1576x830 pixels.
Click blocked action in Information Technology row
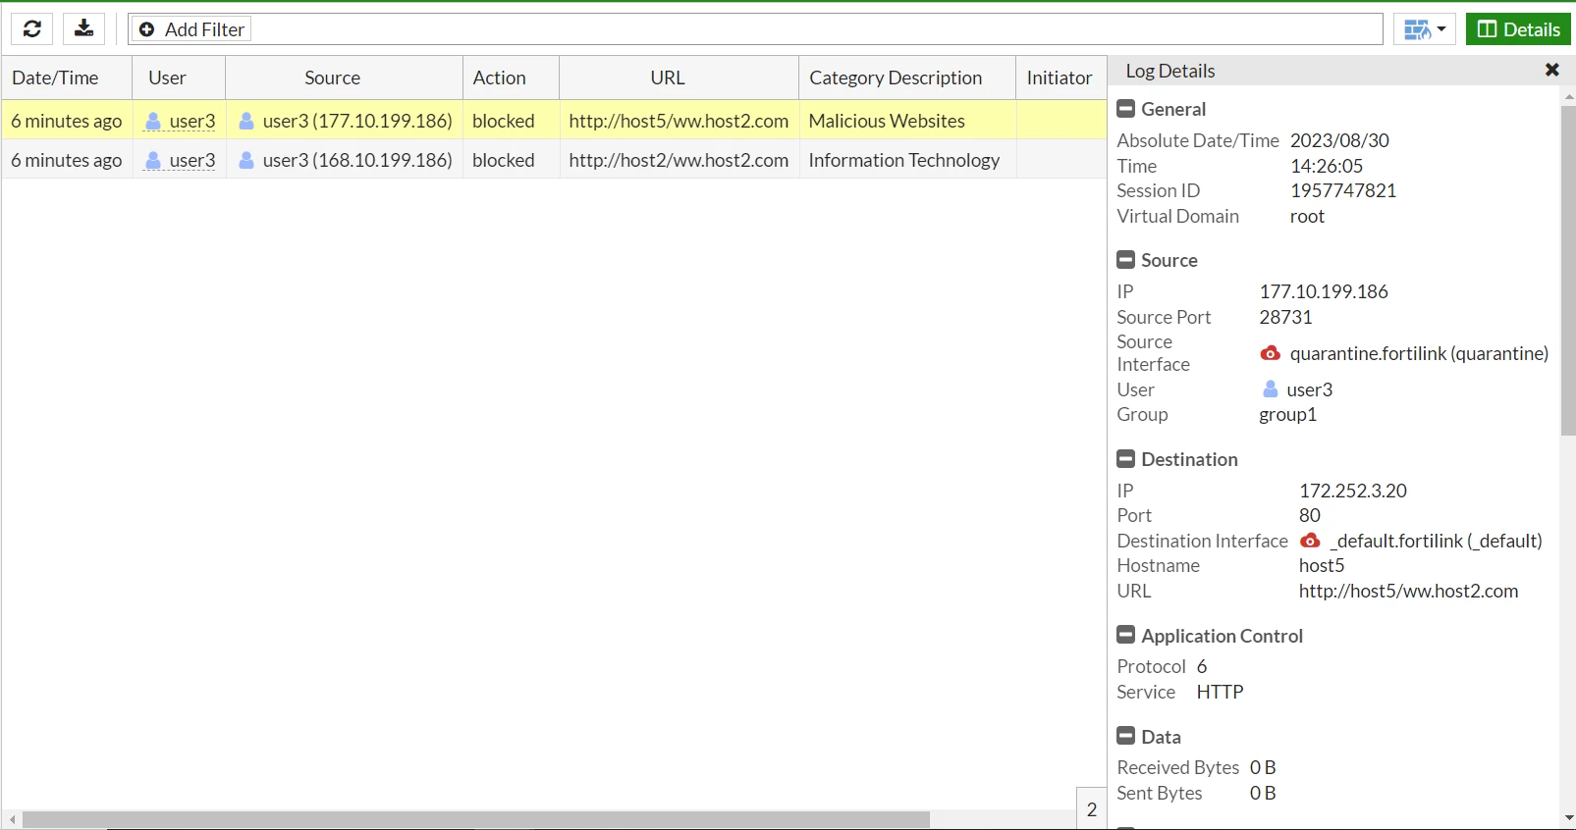[504, 160]
